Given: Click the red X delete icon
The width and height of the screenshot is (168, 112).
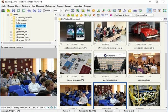Looking at the screenshot, I should click(93, 15).
